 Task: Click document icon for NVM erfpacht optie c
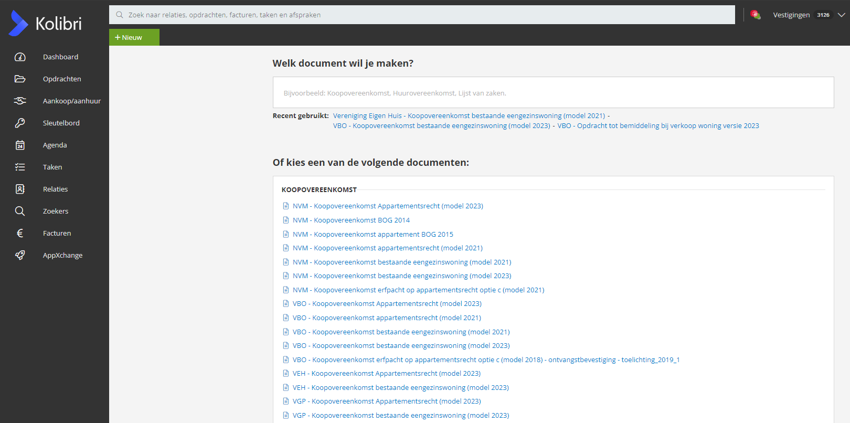pyautogui.click(x=286, y=290)
